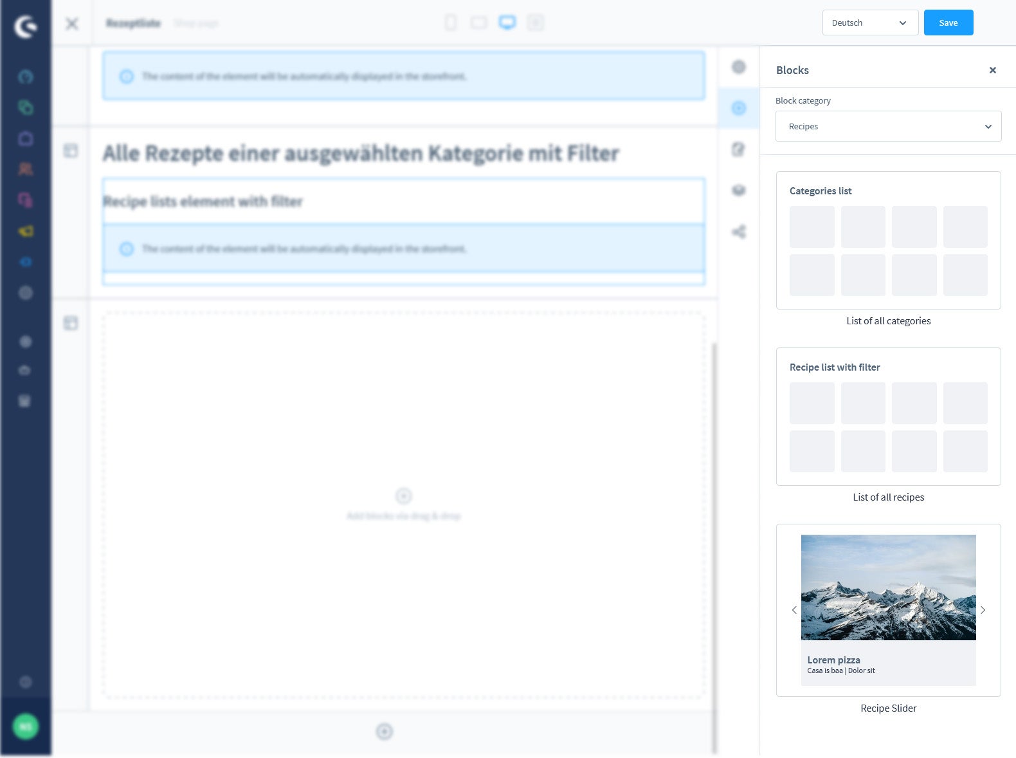Close the layout editor with the X

point(72,24)
